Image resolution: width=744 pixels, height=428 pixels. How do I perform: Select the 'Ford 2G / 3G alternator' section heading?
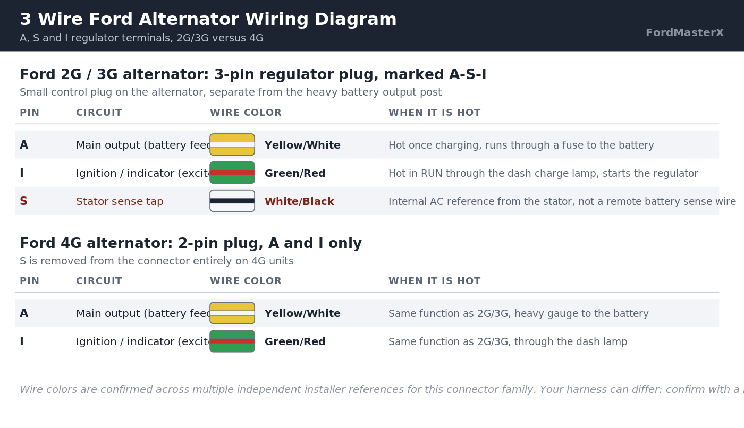click(x=253, y=75)
